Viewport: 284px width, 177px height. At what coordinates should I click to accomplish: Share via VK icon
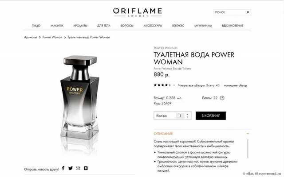(86, 168)
